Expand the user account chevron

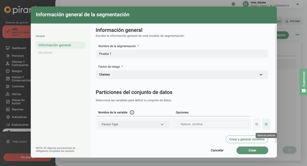point(297,4)
